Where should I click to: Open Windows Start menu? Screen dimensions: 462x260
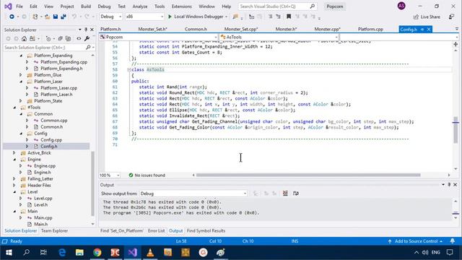[9, 253]
